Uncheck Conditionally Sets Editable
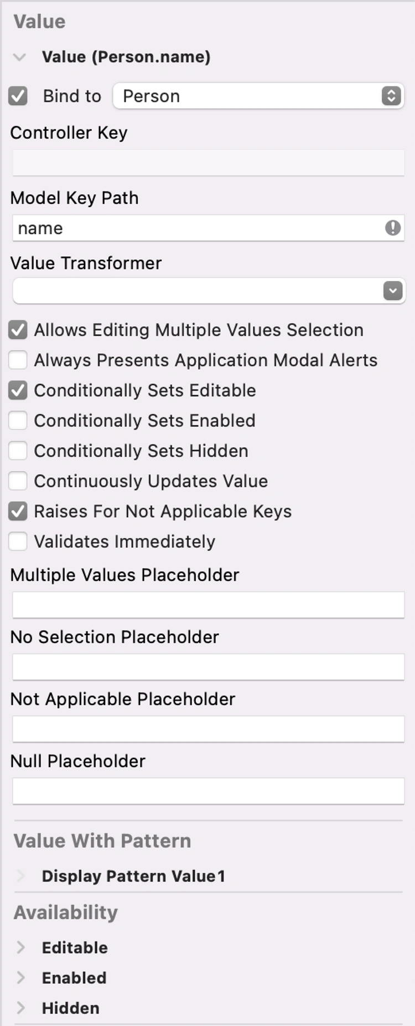The height and width of the screenshot is (1026, 415). [x=18, y=390]
